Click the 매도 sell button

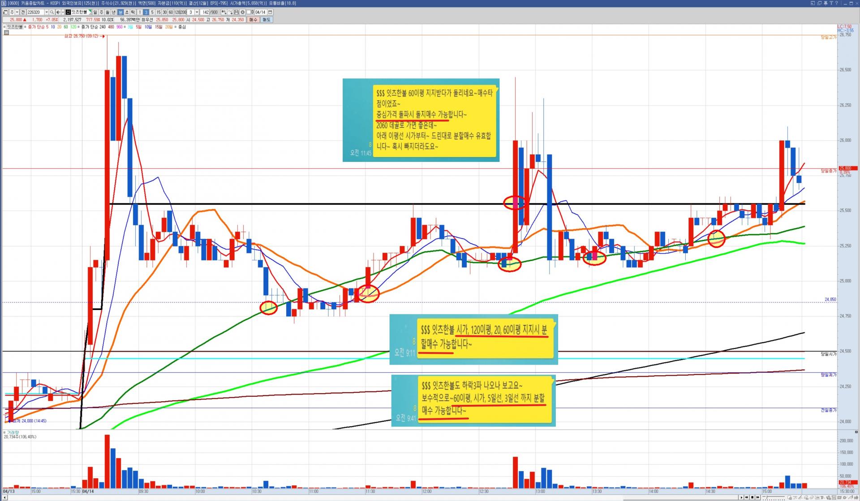pos(267,20)
